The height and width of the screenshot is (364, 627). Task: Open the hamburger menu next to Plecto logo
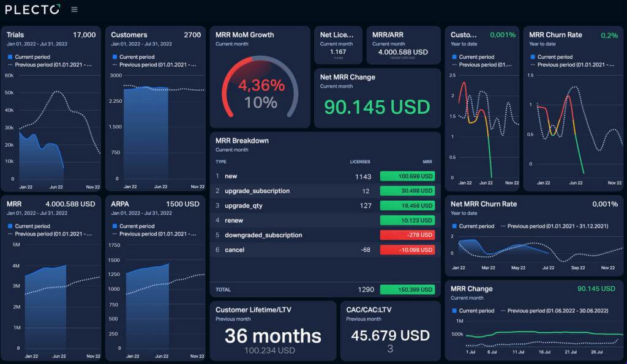(x=74, y=9)
